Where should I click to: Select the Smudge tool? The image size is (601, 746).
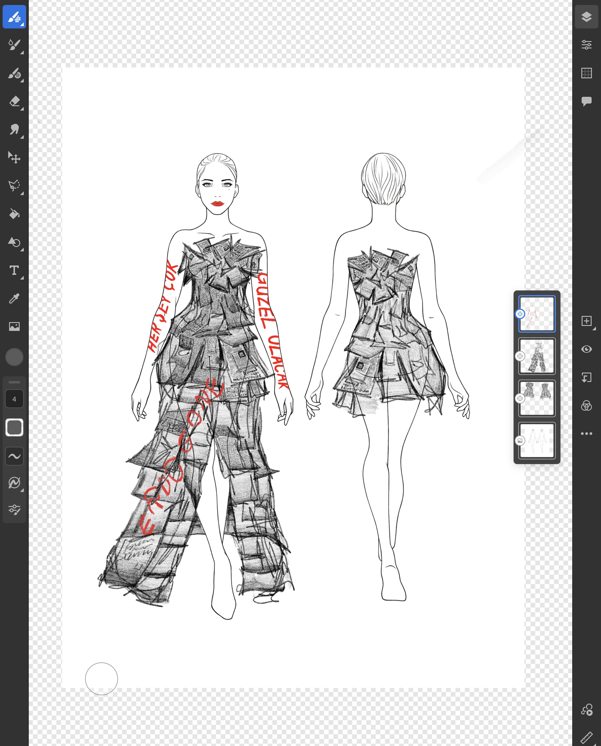tap(14, 129)
